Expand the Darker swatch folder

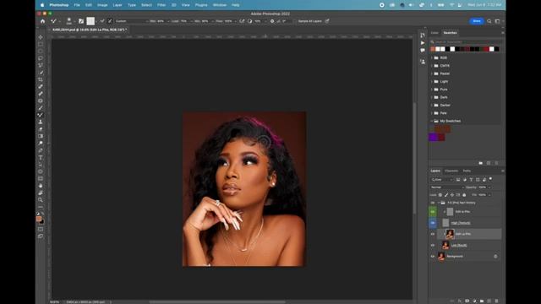(x=432, y=105)
